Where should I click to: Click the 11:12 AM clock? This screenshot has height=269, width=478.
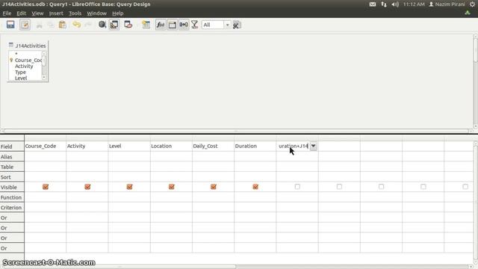414,4
